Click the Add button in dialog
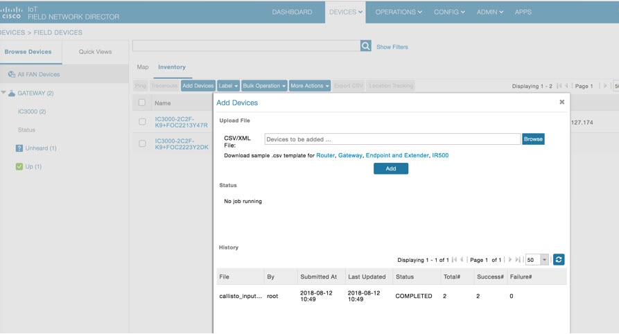This screenshot has height=334, width=619. [391, 168]
